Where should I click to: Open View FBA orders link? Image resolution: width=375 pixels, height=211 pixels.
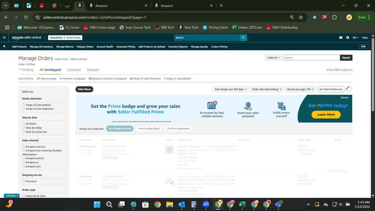pos(339,70)
